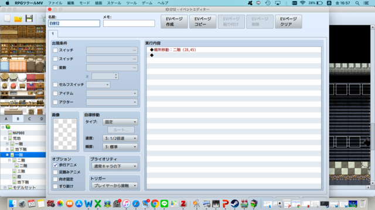This screenshot has height=210, width=375.
Task: Click the 画像 preview box
Action: 65,134
